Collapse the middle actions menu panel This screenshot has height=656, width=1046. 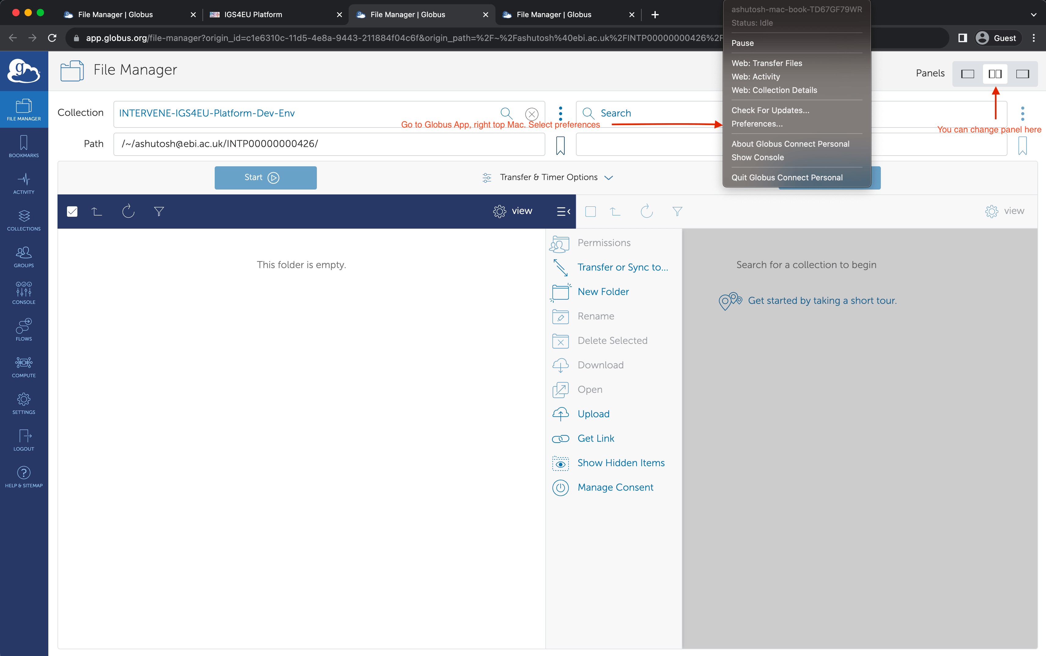[x=563, y=211]
